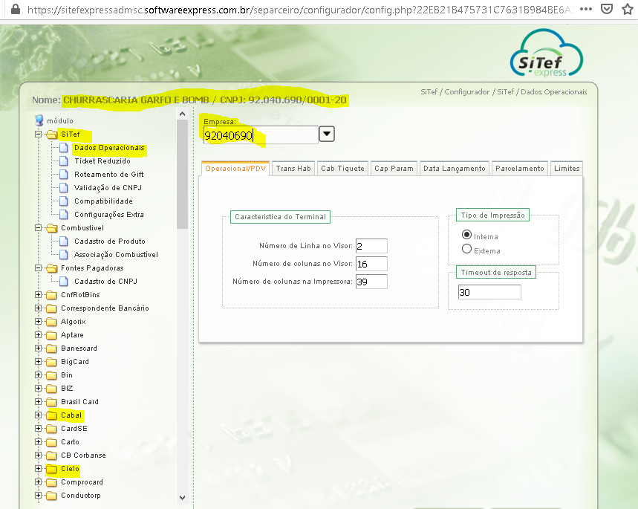
Task: Open Associação Combustível in the tree
Action: coord(116,255)
